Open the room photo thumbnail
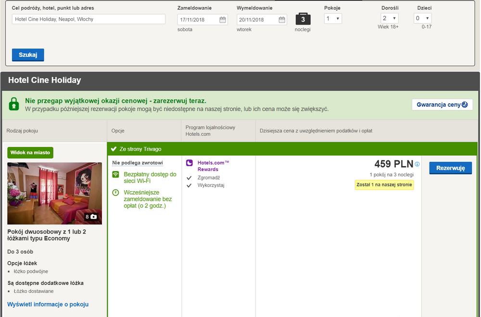This screenshot has width=481, height=317. pos(55,193)
